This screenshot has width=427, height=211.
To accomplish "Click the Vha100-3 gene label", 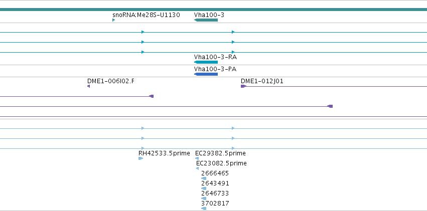I will pyautogui.click(x=209, y=15).
